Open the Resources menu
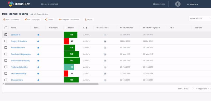Viewport: 211px width, 101px height. [159, 4]
